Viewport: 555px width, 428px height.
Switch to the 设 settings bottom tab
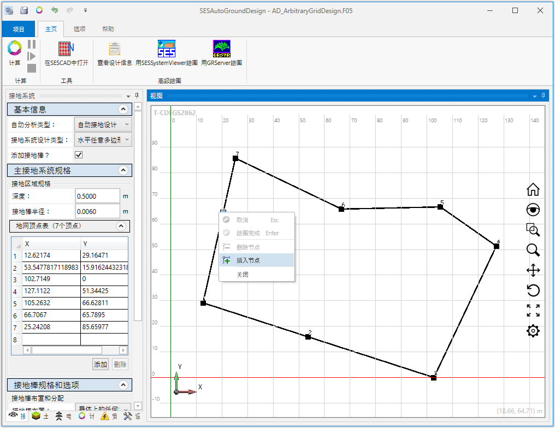tap(132, 416)
